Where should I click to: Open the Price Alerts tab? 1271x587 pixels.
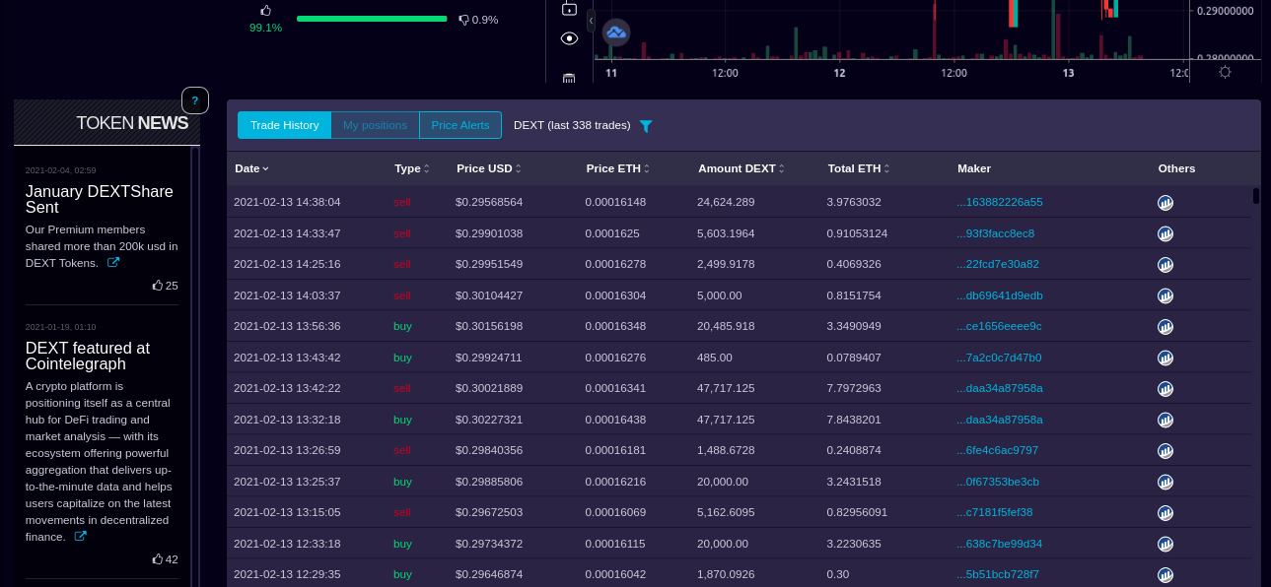click(x=460, y=125)
